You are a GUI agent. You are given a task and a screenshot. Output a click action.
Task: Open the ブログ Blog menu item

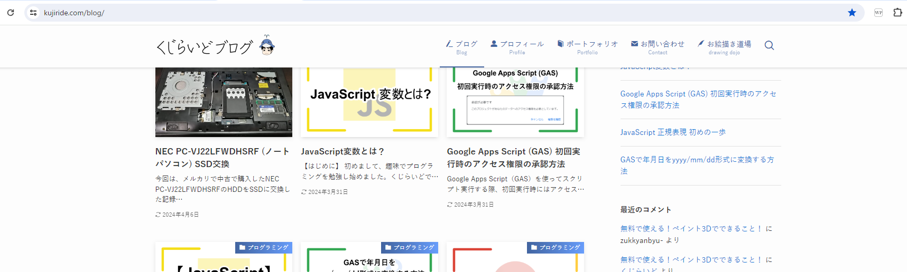pos(462,47)
